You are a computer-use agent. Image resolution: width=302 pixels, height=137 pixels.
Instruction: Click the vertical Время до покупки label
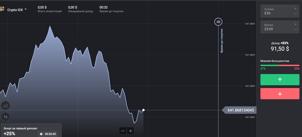pyautogui.click(x=222, y=41)
